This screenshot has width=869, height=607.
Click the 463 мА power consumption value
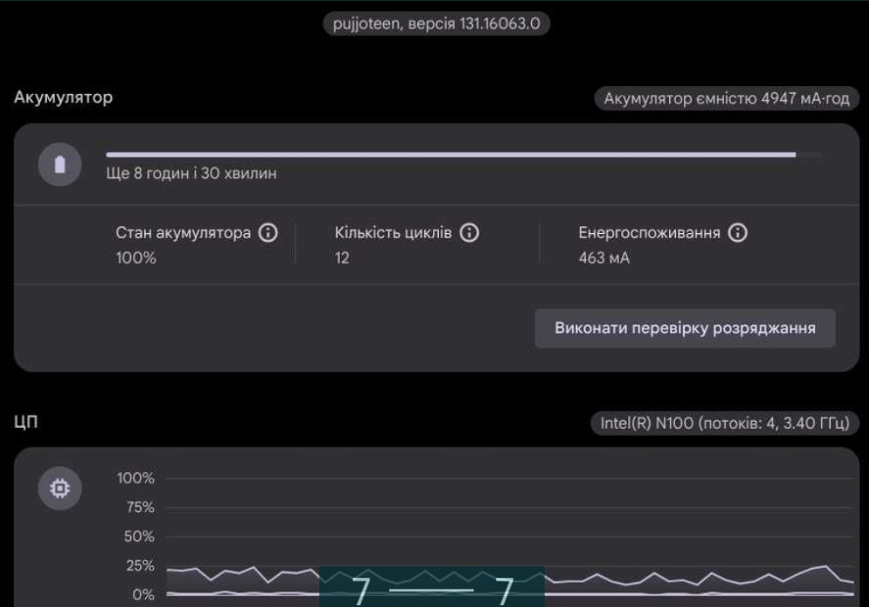[604, 258]
